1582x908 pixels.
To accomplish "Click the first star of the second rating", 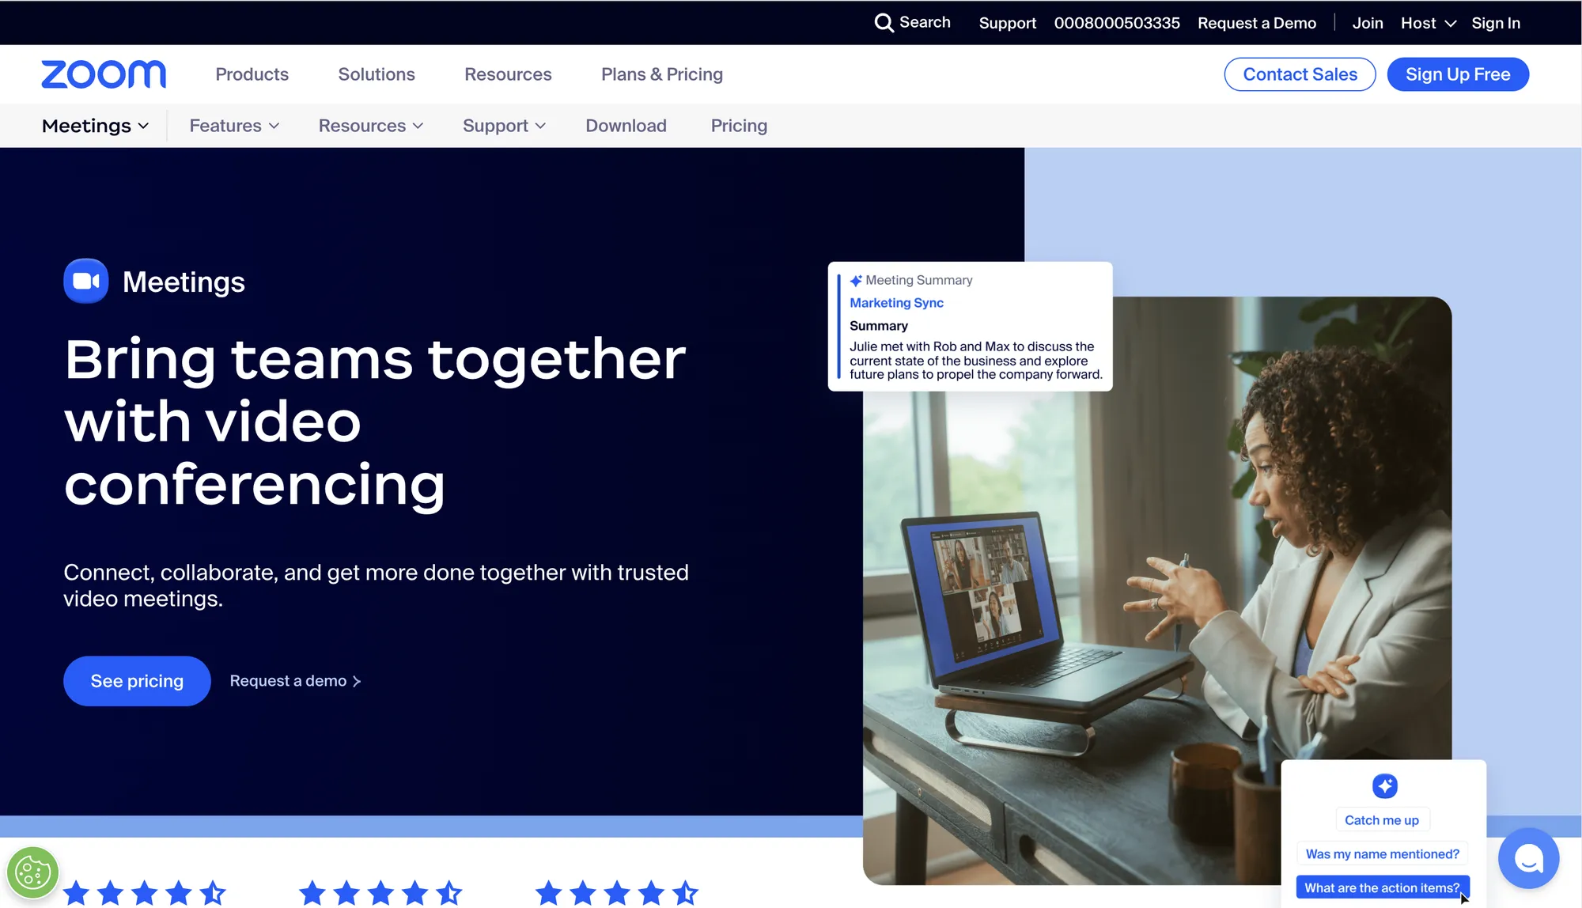I will tap(312, 893).
